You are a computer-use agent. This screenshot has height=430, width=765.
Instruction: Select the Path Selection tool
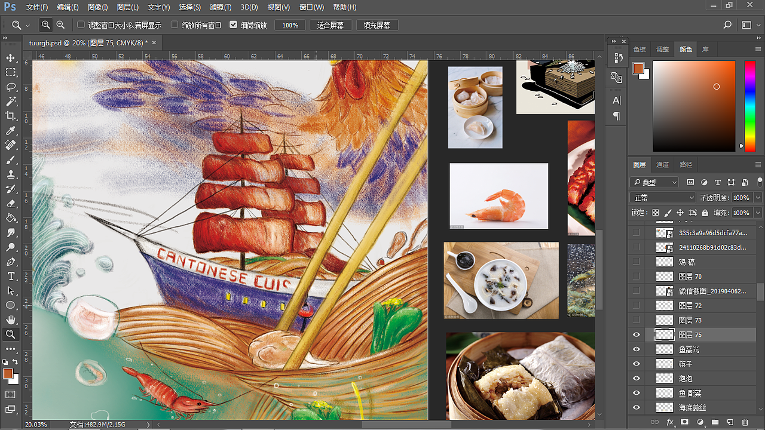coord(10,291)
